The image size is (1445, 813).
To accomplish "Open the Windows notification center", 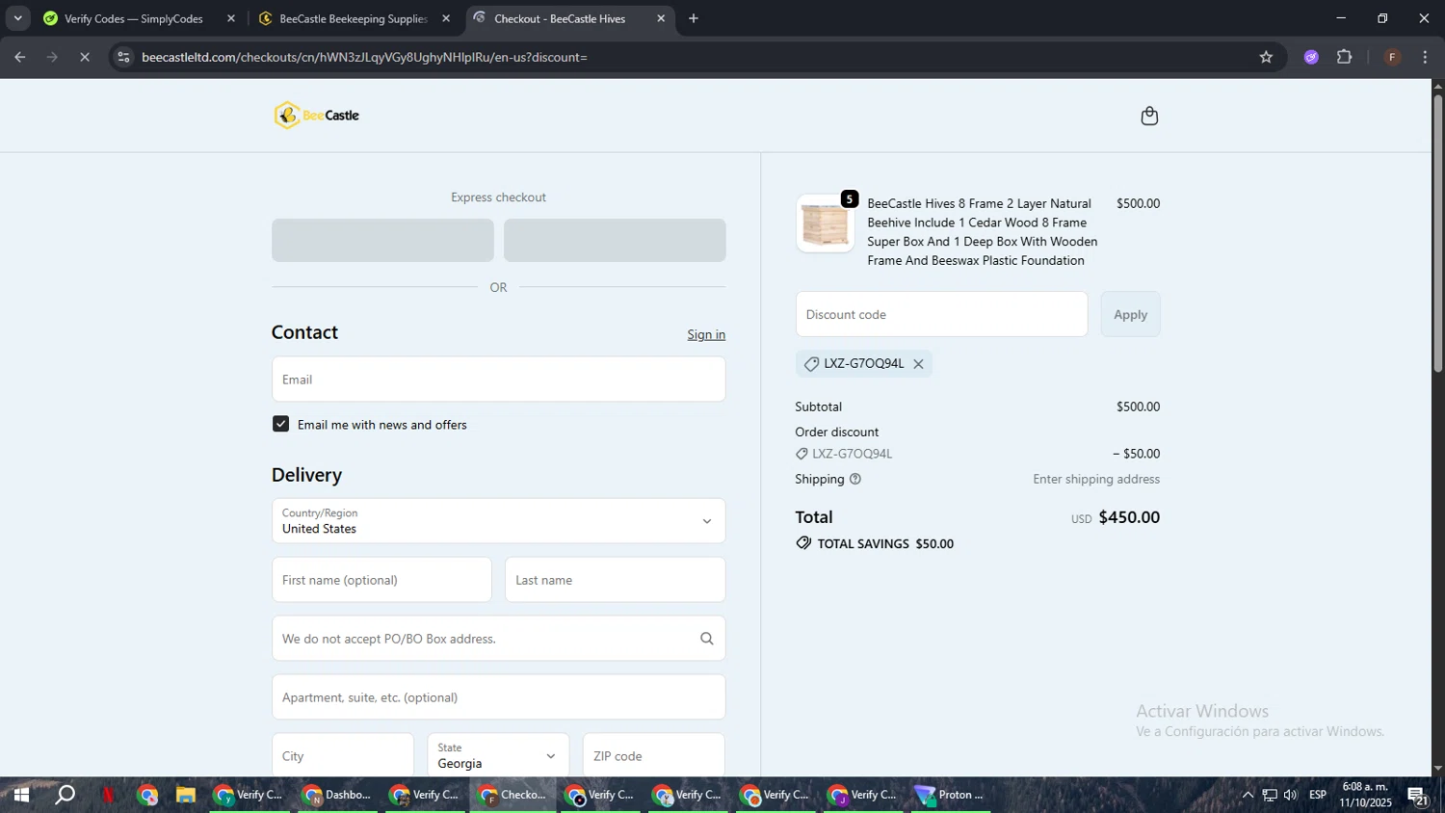I will [1418, 796].
